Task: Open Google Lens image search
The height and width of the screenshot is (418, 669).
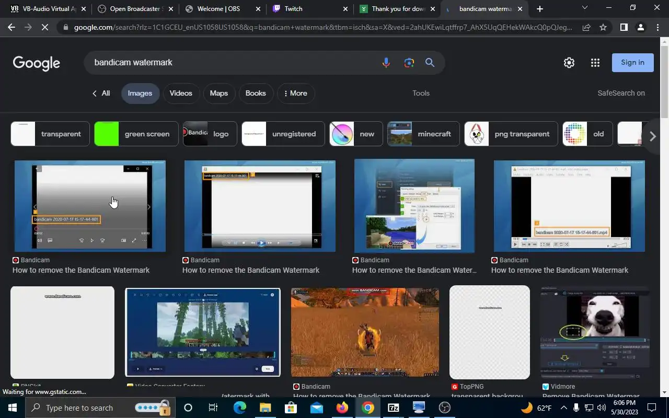Action: coord(409,63)
